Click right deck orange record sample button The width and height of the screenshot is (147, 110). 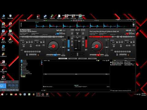tap(128, 55)
